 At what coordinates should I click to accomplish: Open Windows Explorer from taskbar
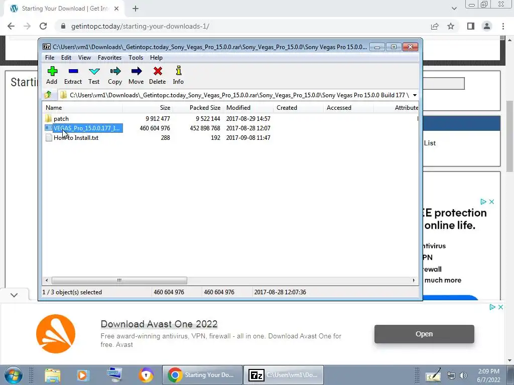(x=53, y=375)
